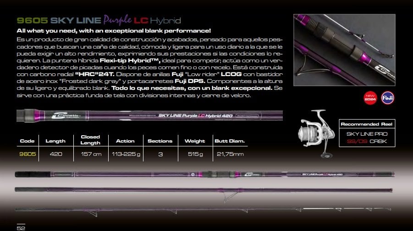
Task: Click the 9605 product code in table
Action: (28, 154)
